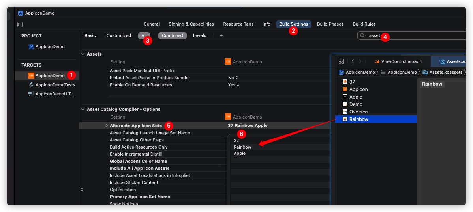Click the AppIconDemo breadcrumb folder label
This screenshot has height=212, width=473.
(402, 72)
